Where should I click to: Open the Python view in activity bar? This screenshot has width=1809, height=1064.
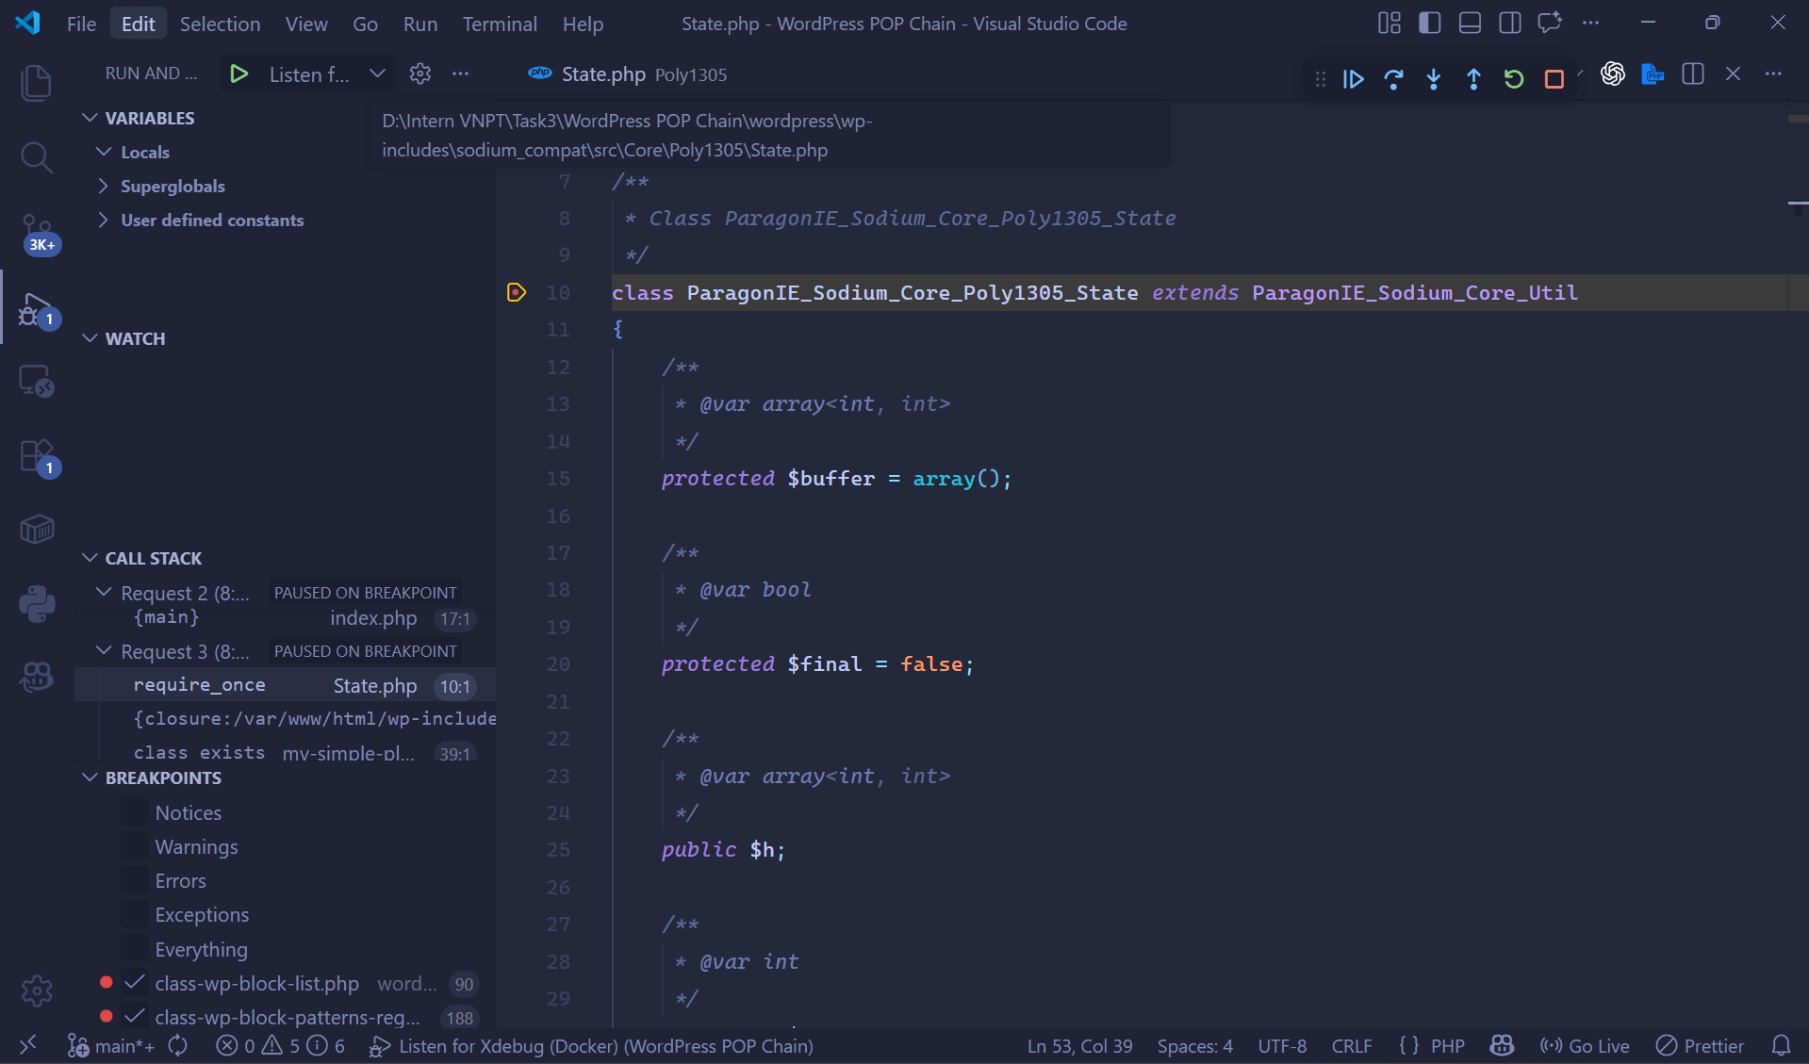[x=37, y=603]
